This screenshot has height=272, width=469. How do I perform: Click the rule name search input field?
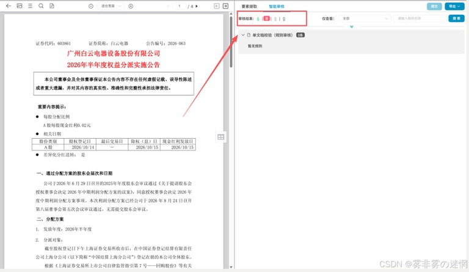pyautogui.click(x=420, y=18)
